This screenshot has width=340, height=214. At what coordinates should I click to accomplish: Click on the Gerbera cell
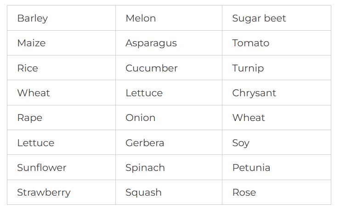[145, 143]
